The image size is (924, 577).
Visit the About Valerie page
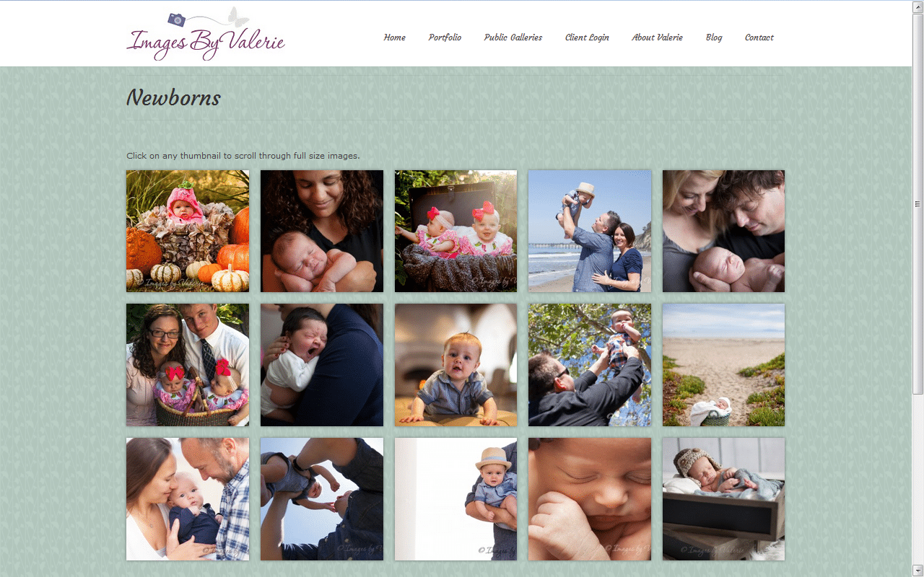[657, 38]
